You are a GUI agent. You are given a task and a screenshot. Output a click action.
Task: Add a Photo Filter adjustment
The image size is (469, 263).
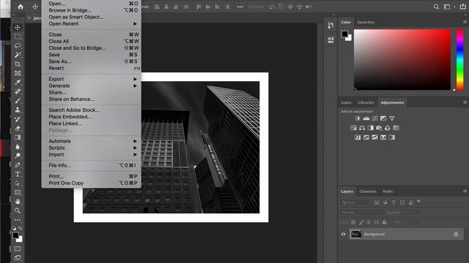(379, 128)
